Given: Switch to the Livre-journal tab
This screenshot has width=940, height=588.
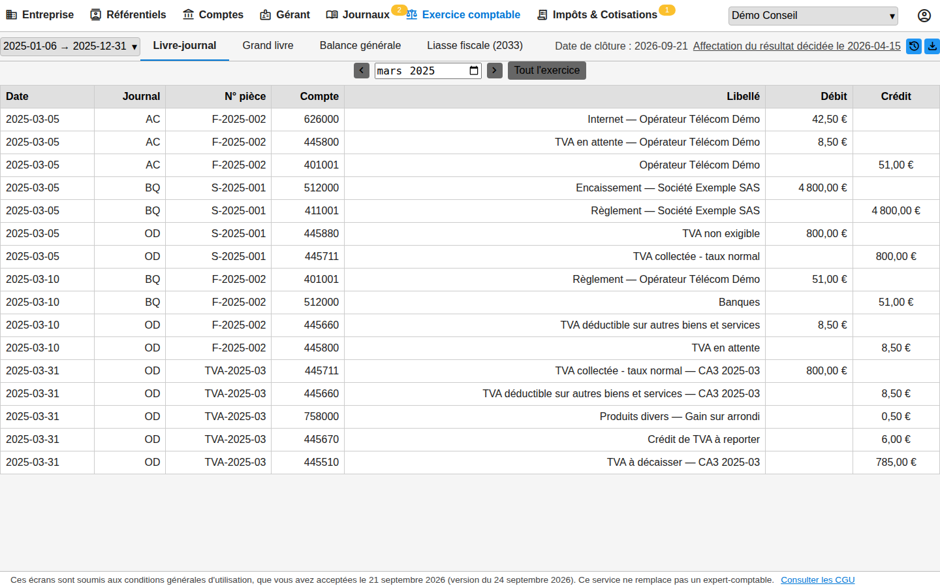Looking at the screenshot, I should (x=185, y=46).
